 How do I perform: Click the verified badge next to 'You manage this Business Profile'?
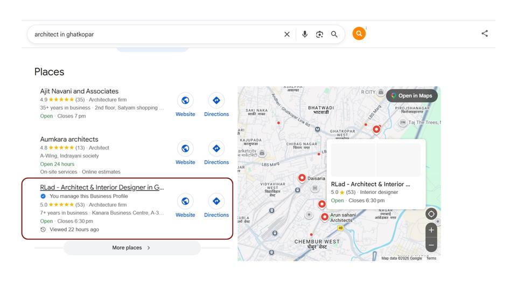43,196
